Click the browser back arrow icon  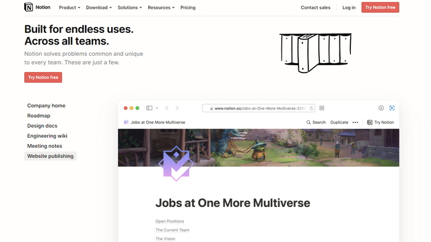pos(167,108)
